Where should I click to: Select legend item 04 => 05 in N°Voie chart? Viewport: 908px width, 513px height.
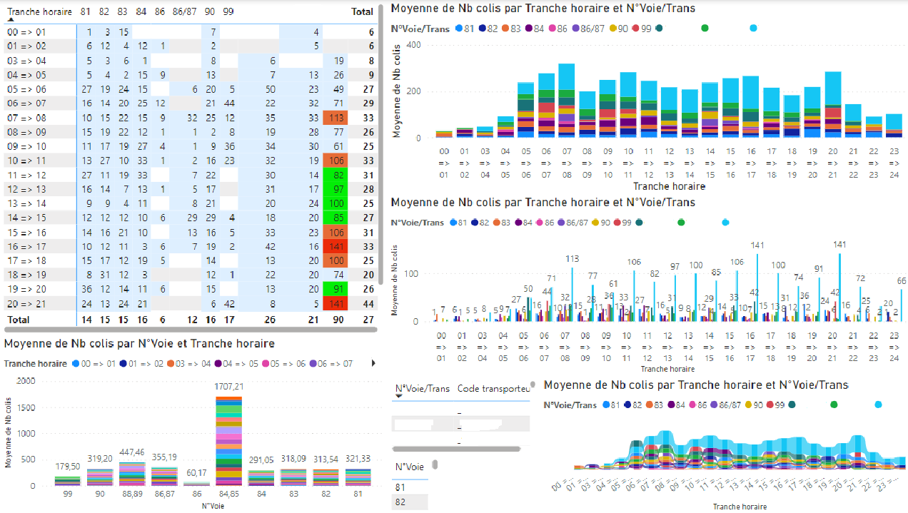(235, 364)
